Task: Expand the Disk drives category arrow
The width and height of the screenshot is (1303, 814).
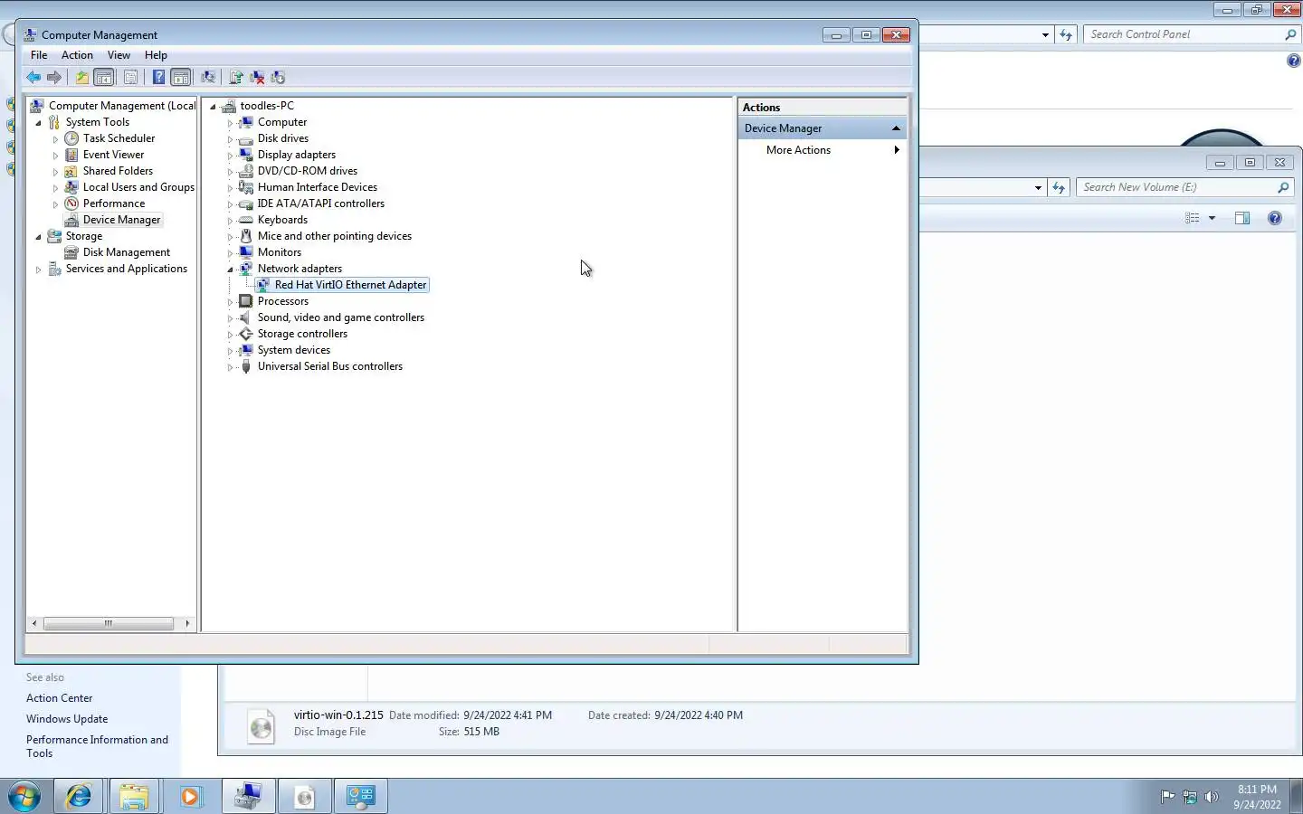Action: click(x=230, y=138)
